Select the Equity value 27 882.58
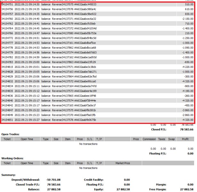Screen dimensions: 197x192 (x=123, y=189)
